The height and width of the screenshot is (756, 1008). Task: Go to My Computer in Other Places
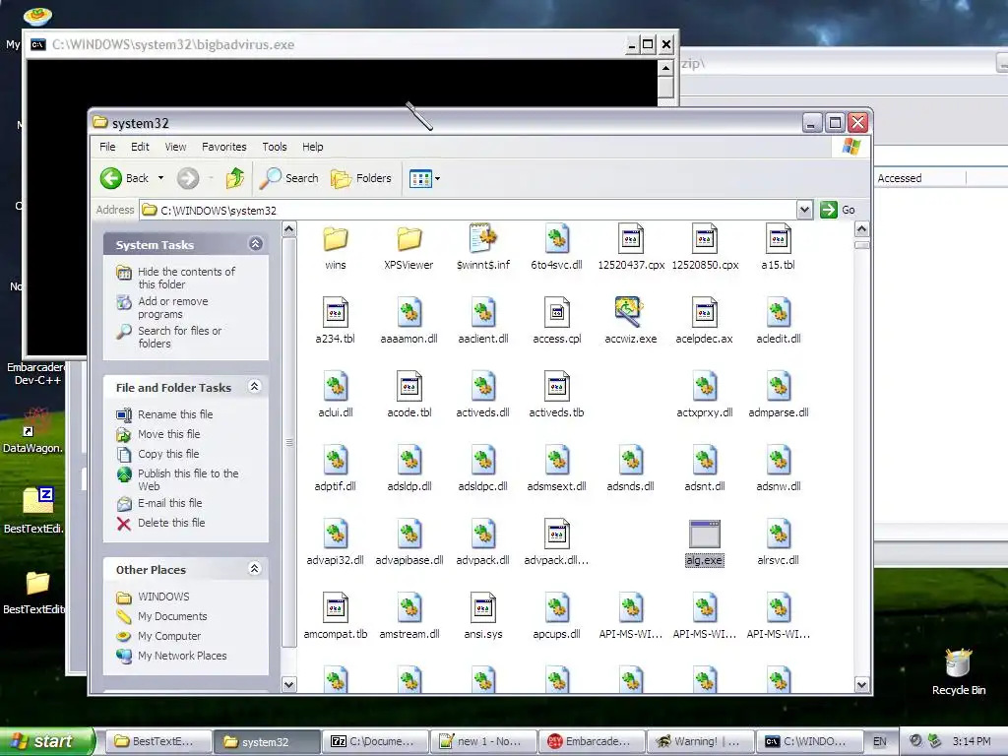[169, 636]
